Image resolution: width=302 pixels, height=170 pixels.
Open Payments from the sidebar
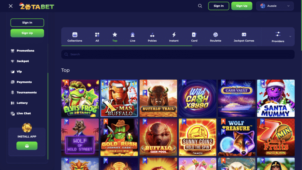[24, 82]
